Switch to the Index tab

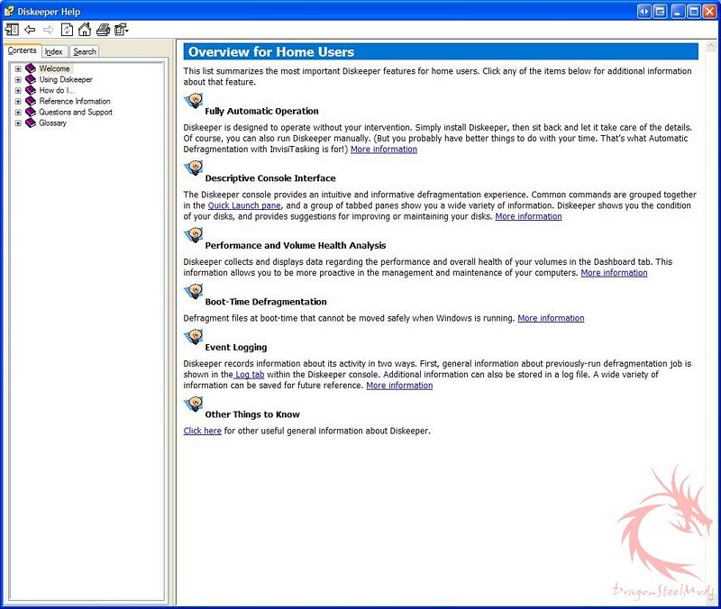point(54,52)
